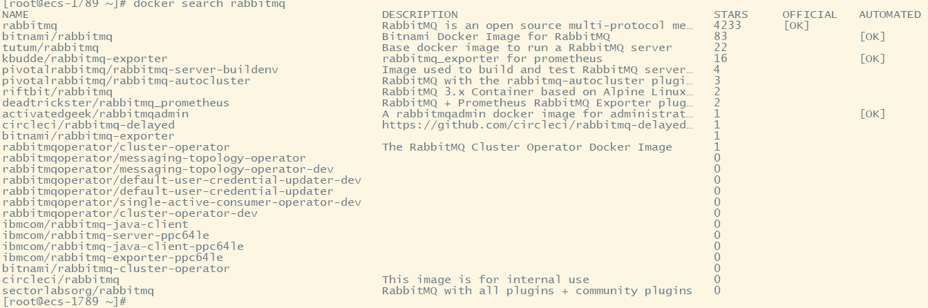Click kbudde/rabbitmq-exporter in the results
Viewport: 928px width, 308px height.
pyautogui.click(x=85, y=59)
